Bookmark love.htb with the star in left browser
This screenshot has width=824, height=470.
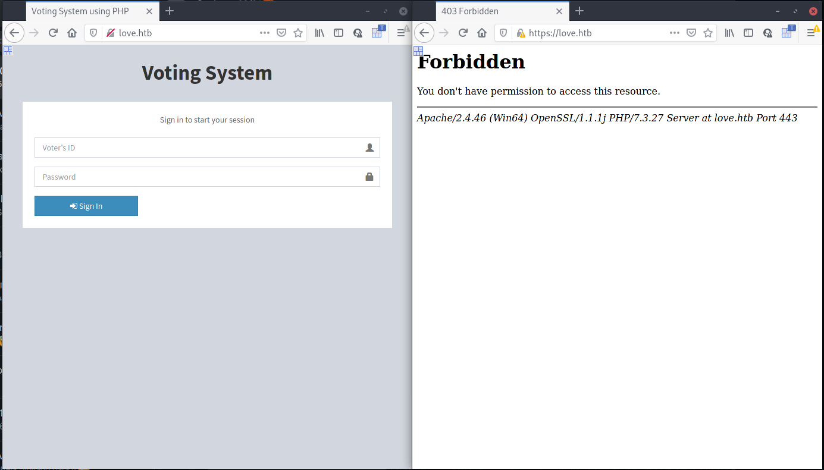298,33
